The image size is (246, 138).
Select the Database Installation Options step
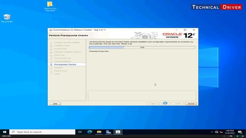(x=68, y=52)
